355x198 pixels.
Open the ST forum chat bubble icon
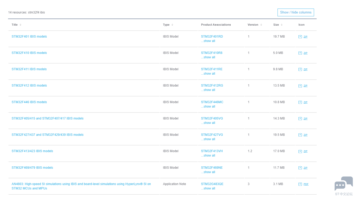[x=344, y=183]
